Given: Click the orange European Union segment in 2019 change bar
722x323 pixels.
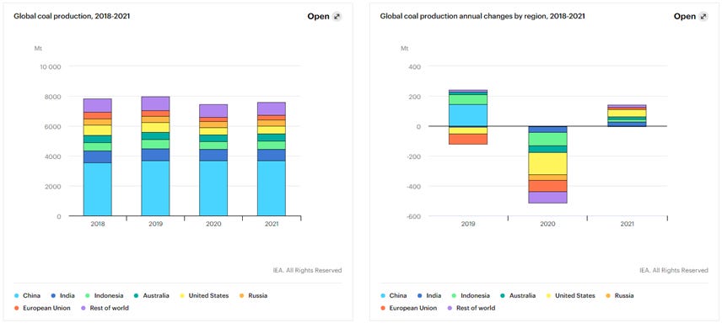Looking at the screenshot, I should (468, 139).
